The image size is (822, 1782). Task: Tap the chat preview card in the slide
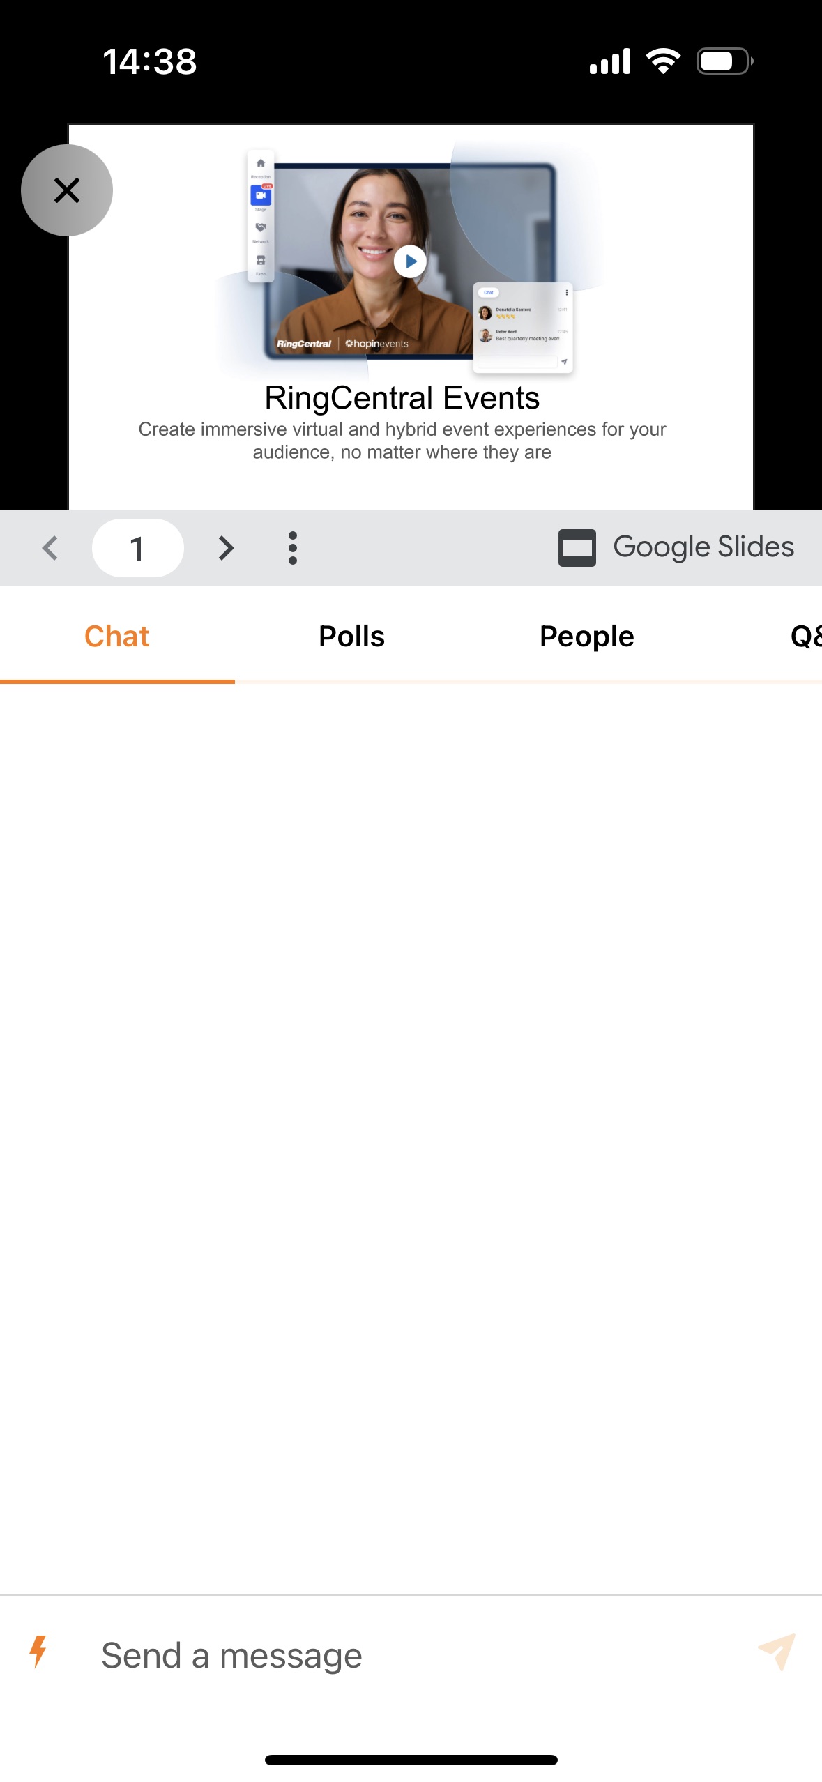[x=523, y=327]
